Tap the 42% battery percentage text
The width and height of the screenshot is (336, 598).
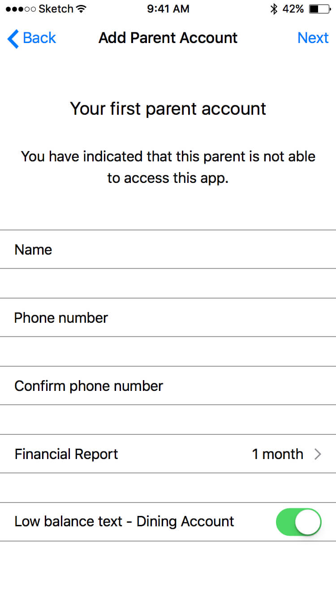(293, 9)
